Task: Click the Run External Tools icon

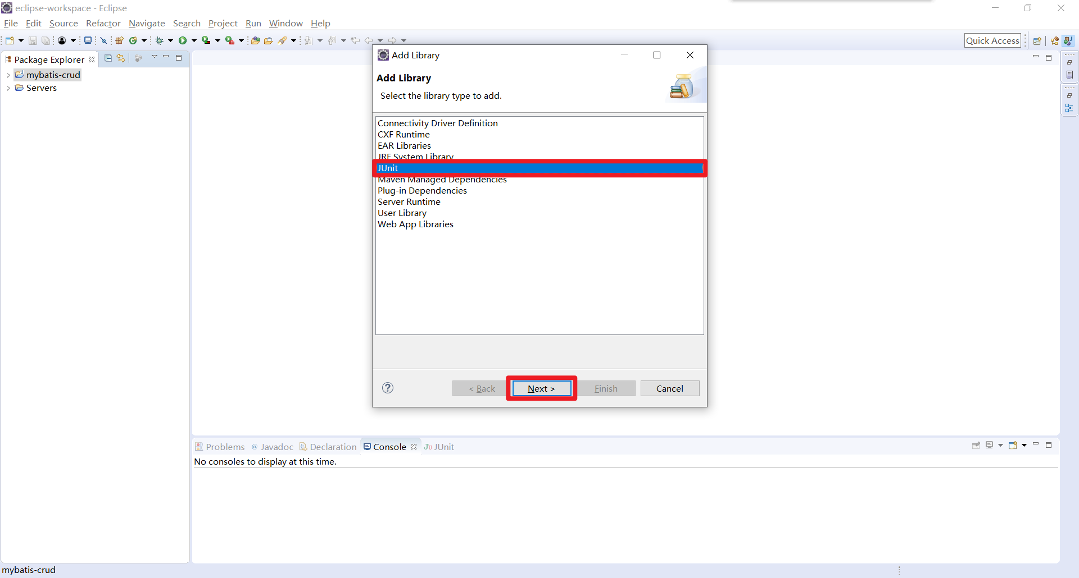Action: click(x=230, y=40)
